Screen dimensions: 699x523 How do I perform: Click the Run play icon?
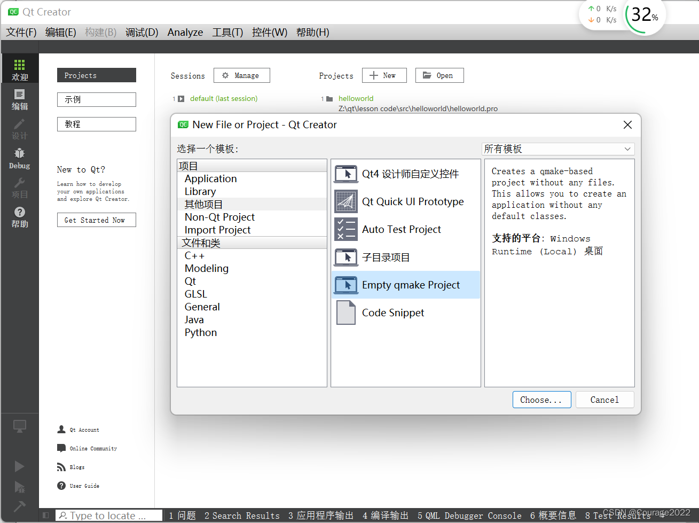pyautogui.click(x=20, y=466)
